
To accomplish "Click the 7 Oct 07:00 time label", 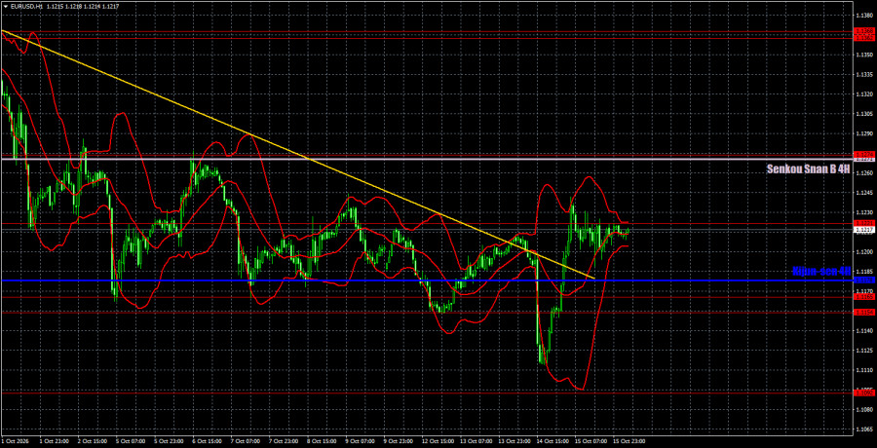I will point(245,441).
